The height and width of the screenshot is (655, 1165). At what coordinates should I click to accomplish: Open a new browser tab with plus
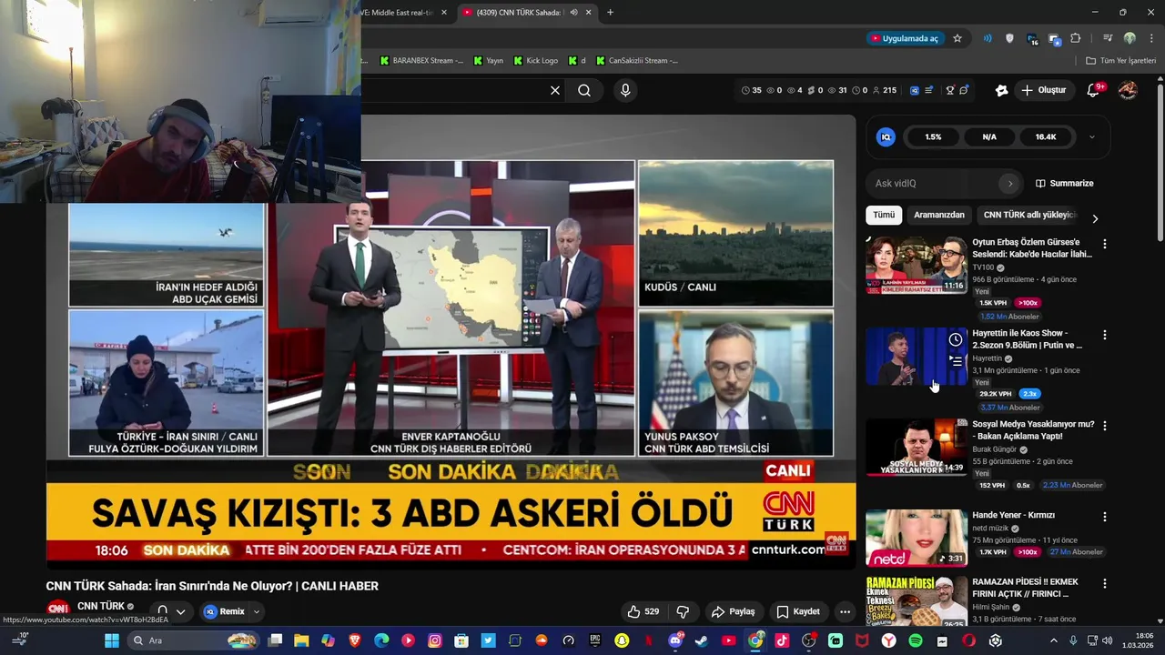pos(610,13)
